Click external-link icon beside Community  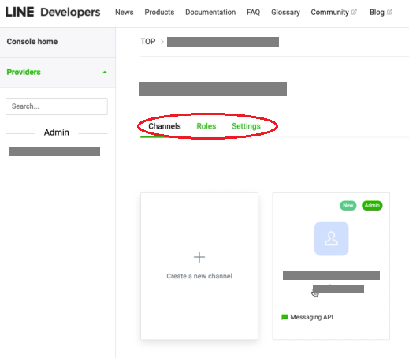click(x=354, y=12)
